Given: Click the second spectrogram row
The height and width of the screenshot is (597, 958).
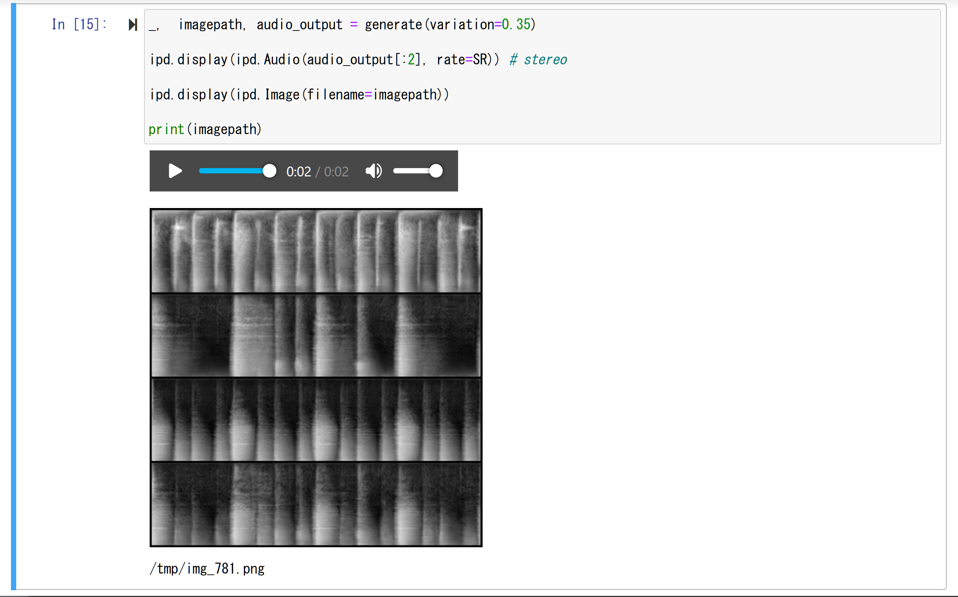Looking at the screenshot, I should pyautogui.click(x=316, y=335).
